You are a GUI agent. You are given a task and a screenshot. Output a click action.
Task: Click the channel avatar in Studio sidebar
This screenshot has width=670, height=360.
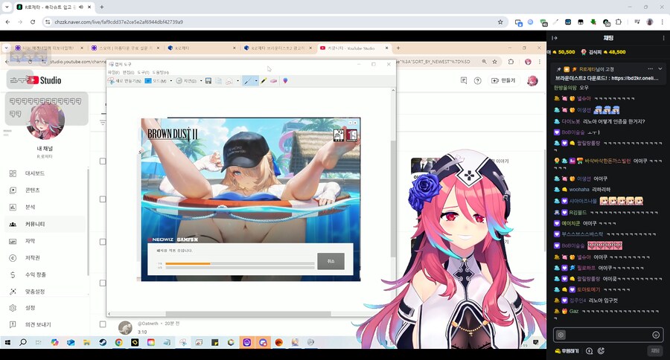tap(45, 120)
